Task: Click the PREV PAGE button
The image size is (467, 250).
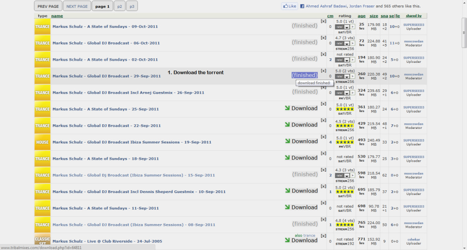Action: (48, 6)
